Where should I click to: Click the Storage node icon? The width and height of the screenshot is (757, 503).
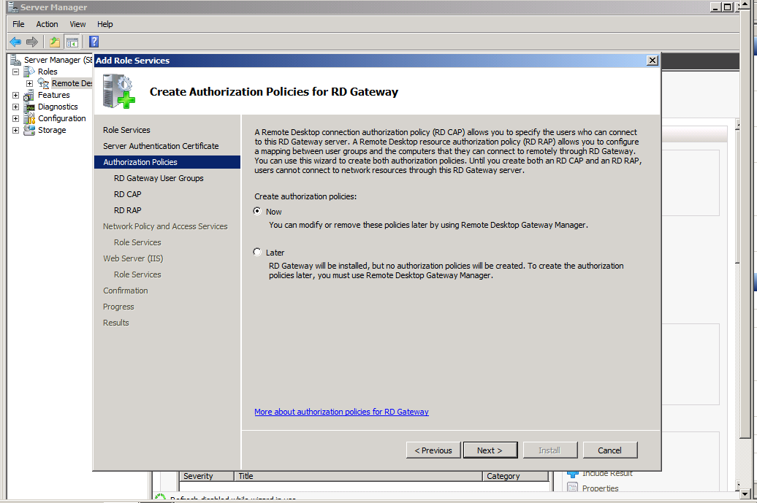click(x=29, y=130)
